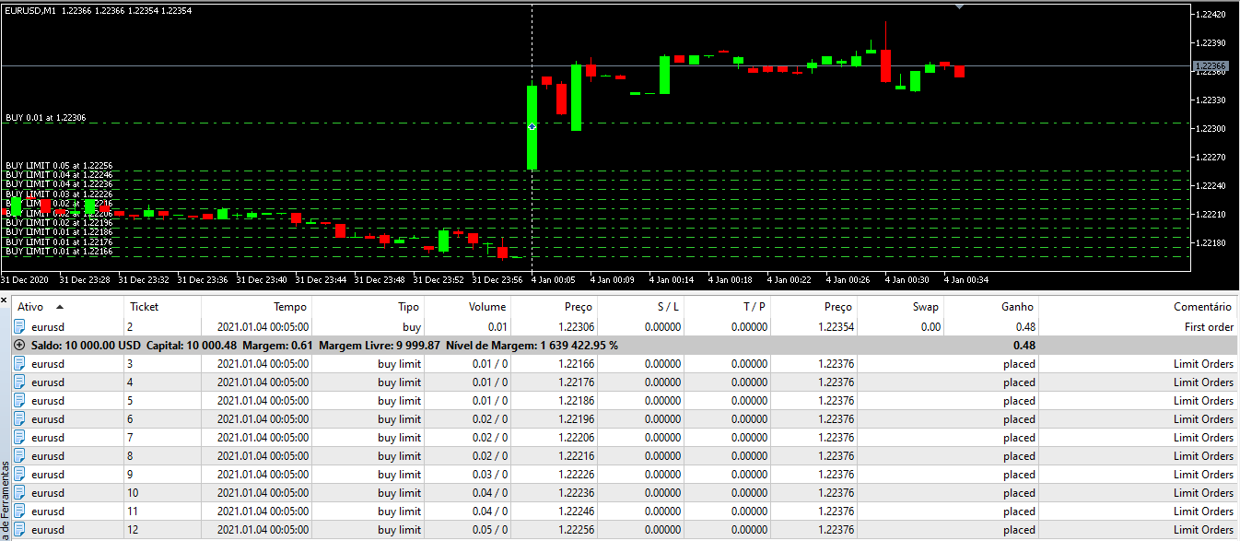Click the '4 Jan 00:05' time axis label
Viewport: 1240px width, 541px height.
554,279
